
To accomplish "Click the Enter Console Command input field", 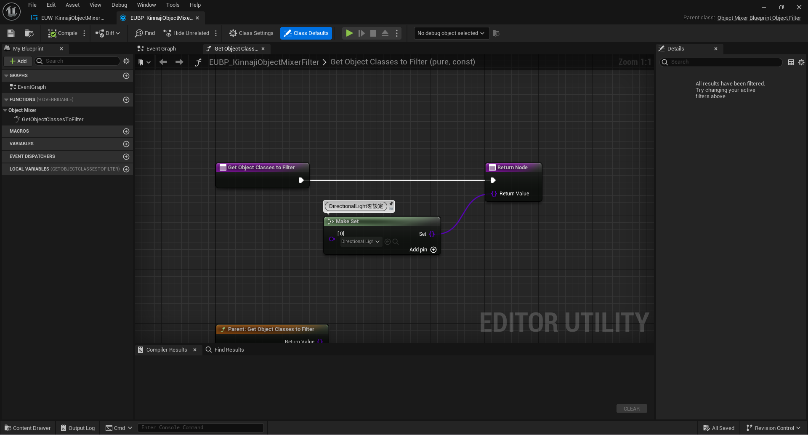I will (201, 427).
